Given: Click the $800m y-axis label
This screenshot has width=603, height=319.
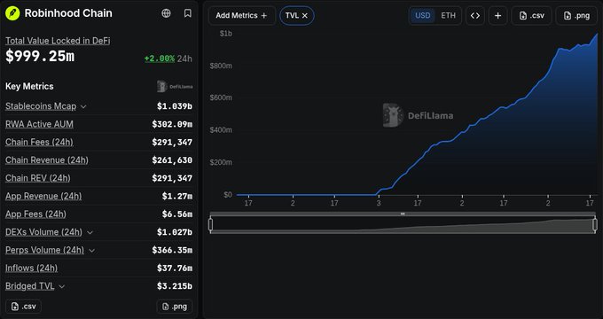Looking at the screenshot, I should [x=221, y=66].
